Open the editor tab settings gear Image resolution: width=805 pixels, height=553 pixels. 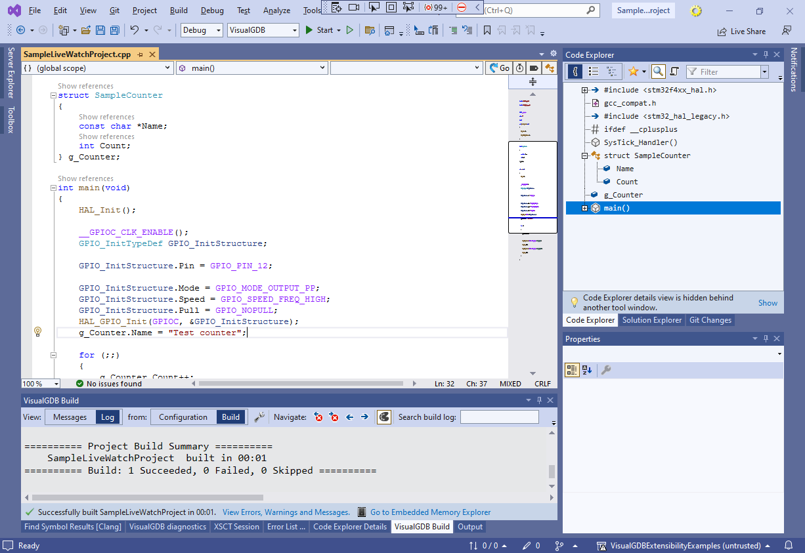(554, 54)
